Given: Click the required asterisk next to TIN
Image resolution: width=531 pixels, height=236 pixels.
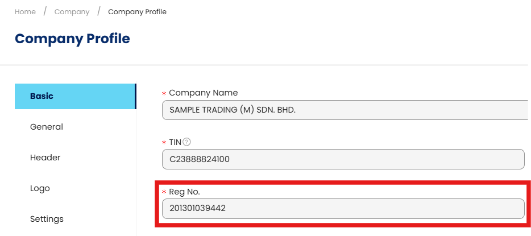Looking at the screenshot, I should [x=164, y=142].
